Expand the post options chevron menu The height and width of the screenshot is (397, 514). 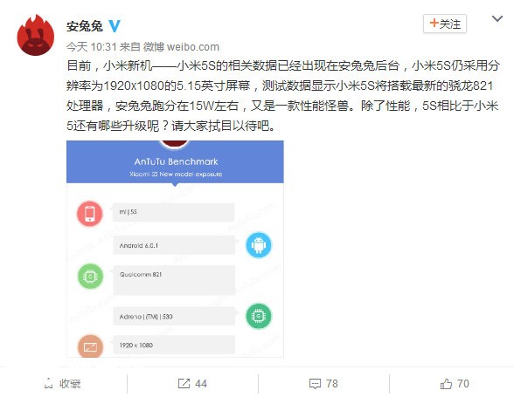[x=497, y=19]
